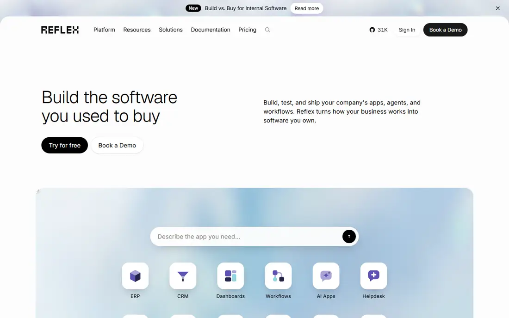Viewport: 509px width, 318px height.
Task: Open the site search magnifier icon
Action: click(x=267, y=30)
